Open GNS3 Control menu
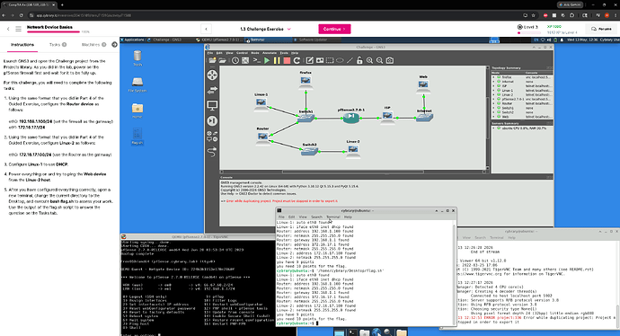This screenshot has height=336, width=620. pyautogui.click(x=242, y=53)
